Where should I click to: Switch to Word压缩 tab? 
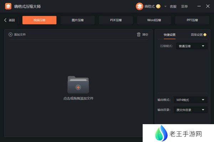pos(154,20)
